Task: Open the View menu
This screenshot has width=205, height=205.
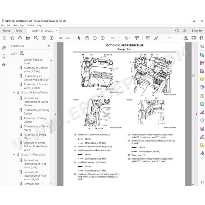Action: (15, 25)
